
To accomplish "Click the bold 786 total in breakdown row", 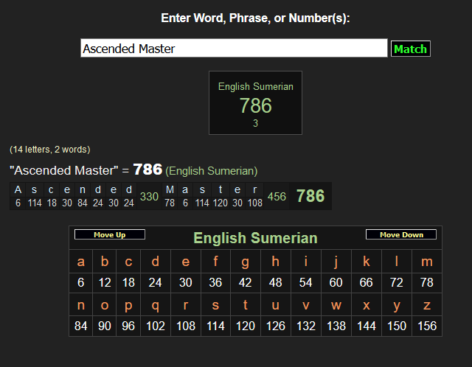I will click(310, 196).
